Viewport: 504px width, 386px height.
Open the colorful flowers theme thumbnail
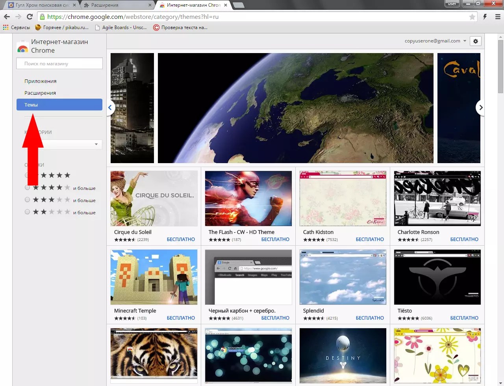click(437, 356)
